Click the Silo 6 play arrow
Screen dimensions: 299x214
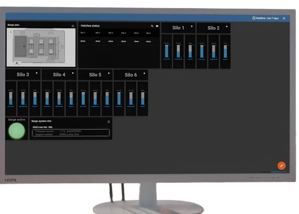coord(144,73)
